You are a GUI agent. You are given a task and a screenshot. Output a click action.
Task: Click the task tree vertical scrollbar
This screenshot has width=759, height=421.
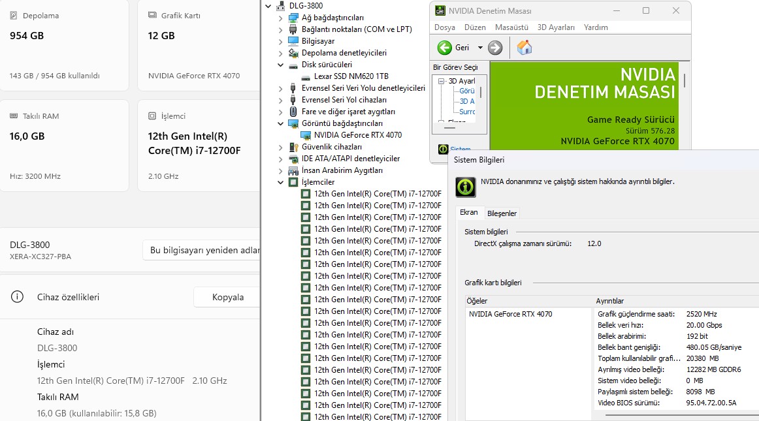point(481,92)
